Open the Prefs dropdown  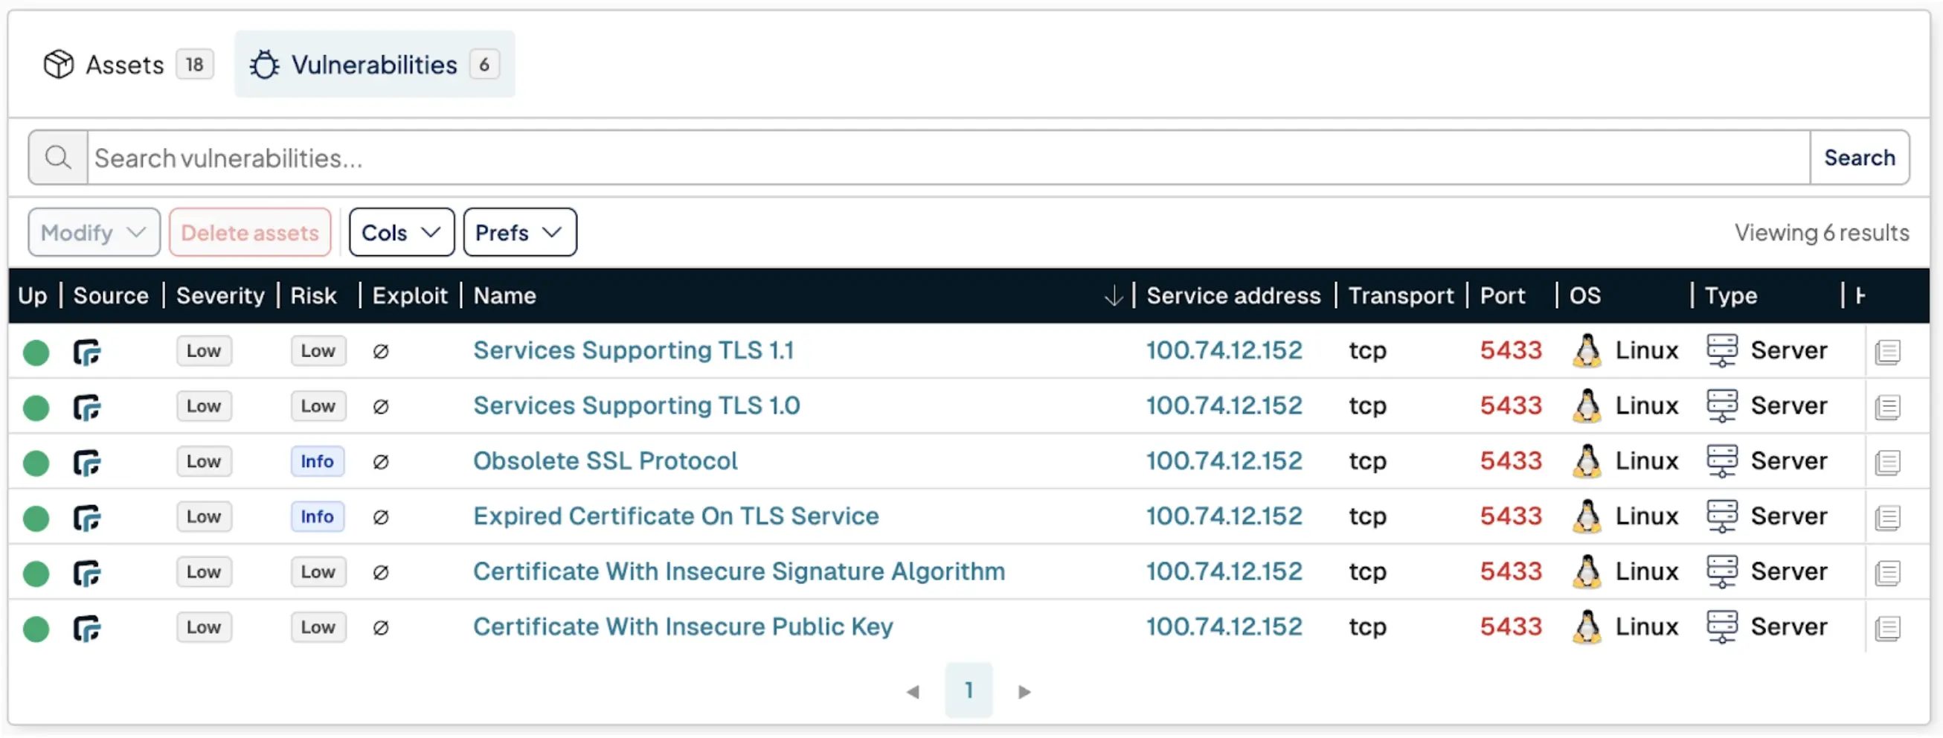coord(519,232)
